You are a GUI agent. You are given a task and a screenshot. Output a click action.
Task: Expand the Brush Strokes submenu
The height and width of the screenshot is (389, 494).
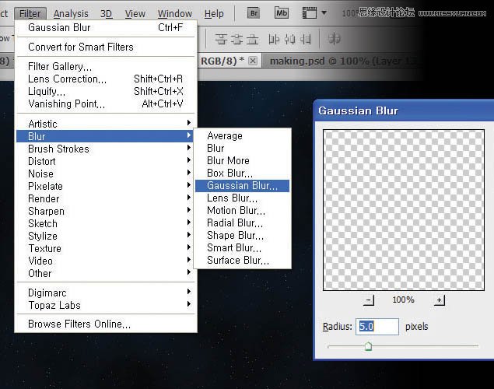[105, 149]
